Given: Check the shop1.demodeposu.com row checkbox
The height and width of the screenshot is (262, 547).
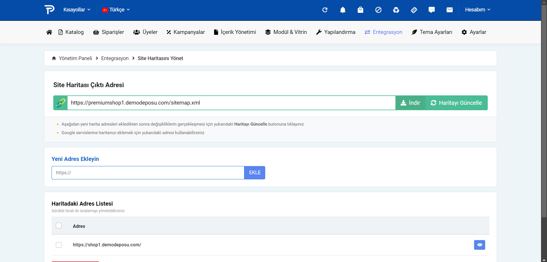Looking at the screenshot, I should click(59, 245).
